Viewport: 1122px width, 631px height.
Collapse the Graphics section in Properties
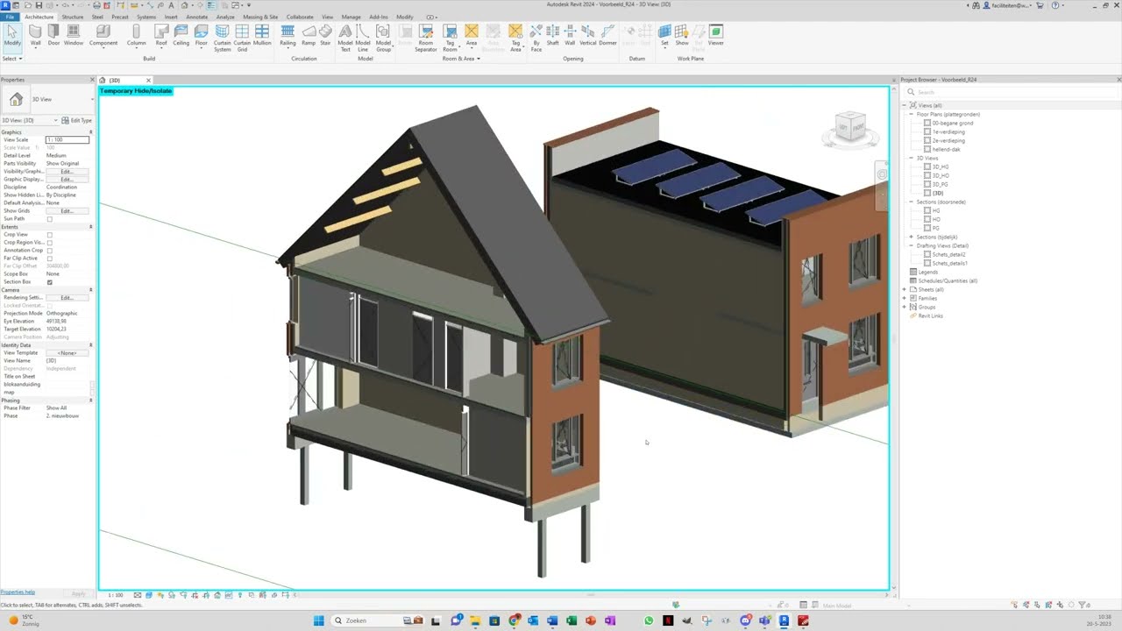(x=90, y=132)
